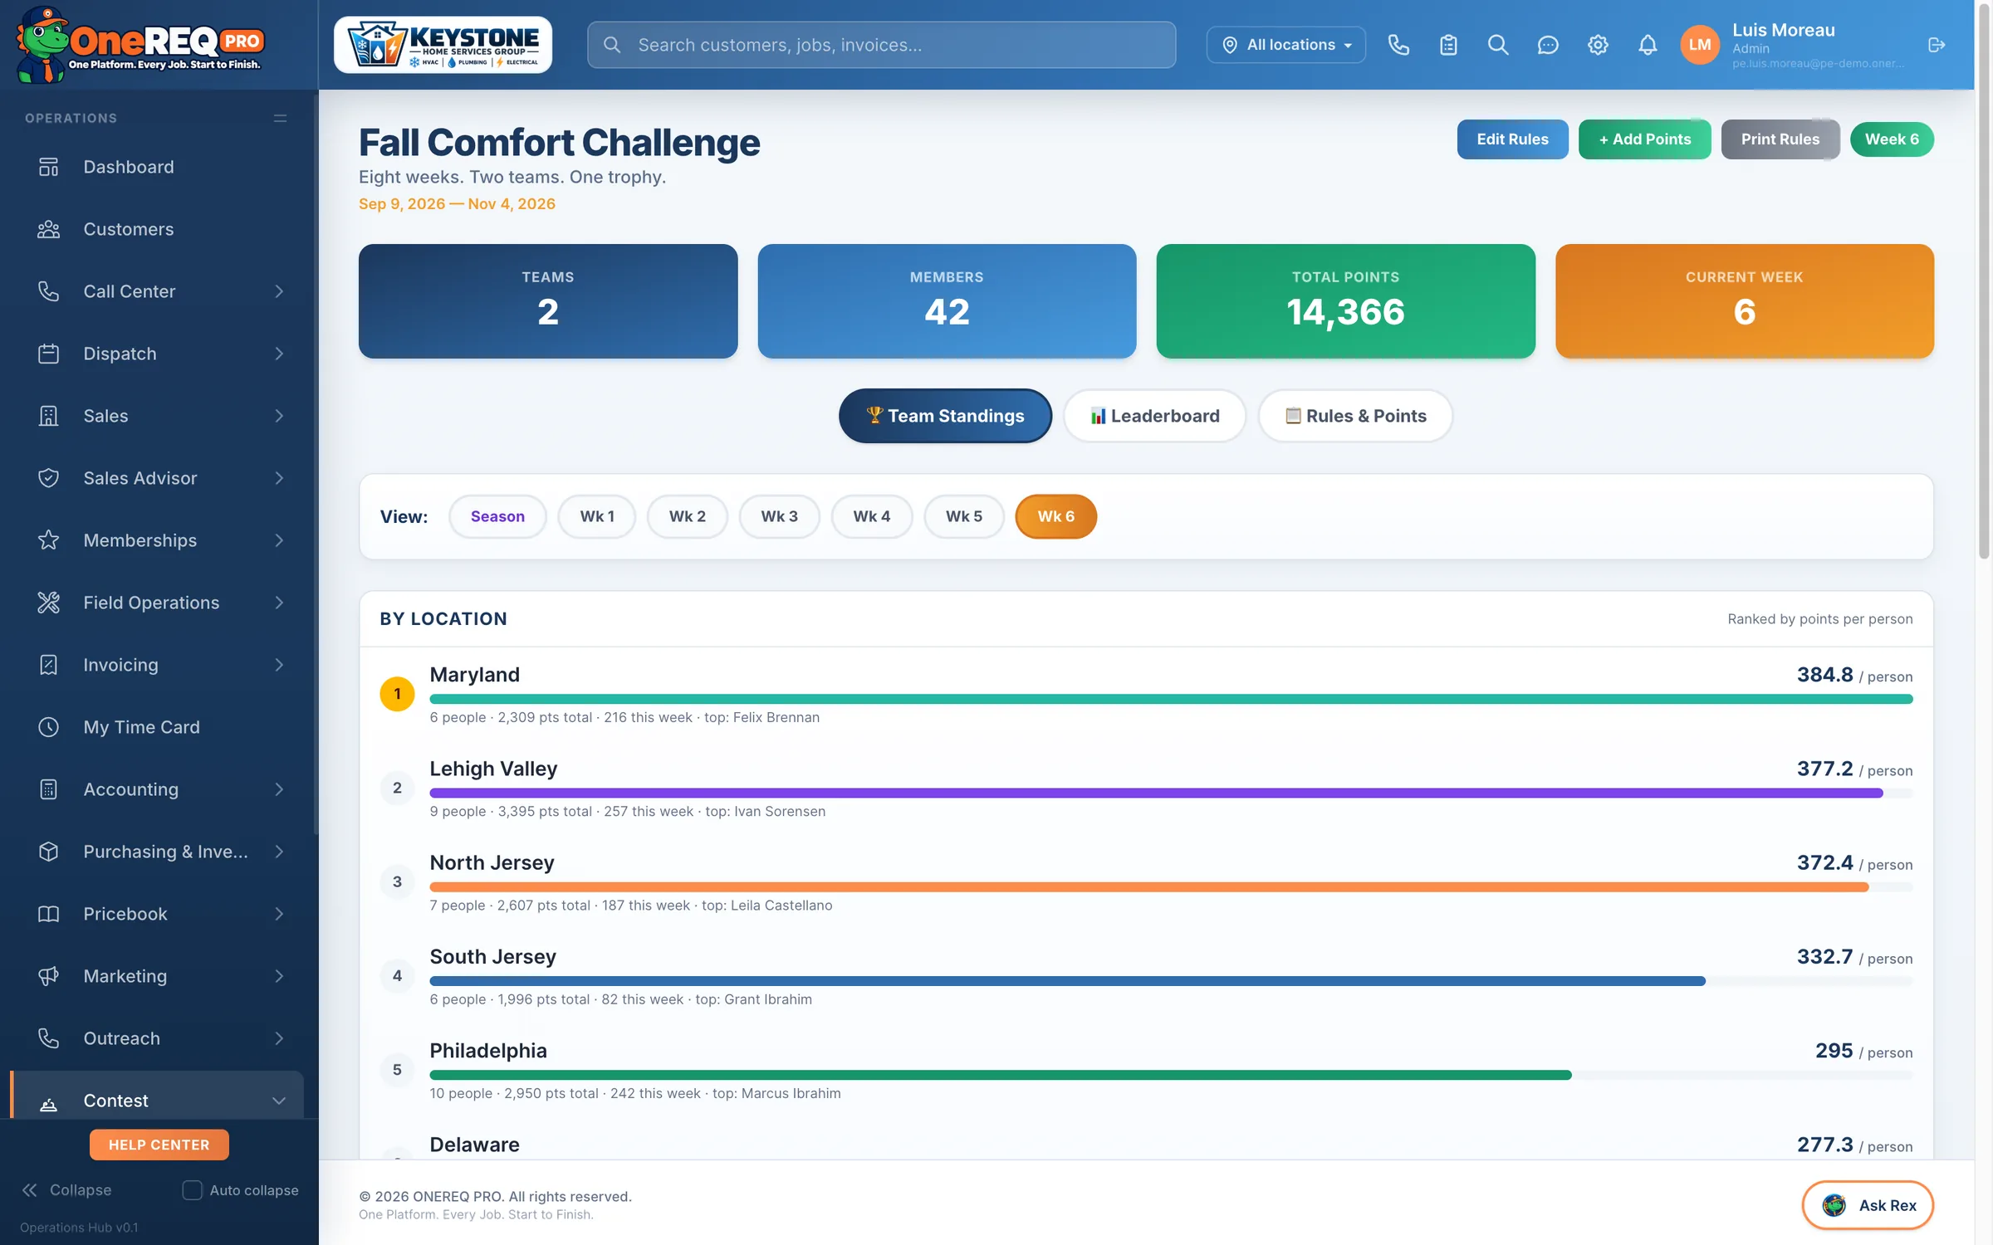
Task: Switch to the Leaderboard tab
Action: point(1154,416)
